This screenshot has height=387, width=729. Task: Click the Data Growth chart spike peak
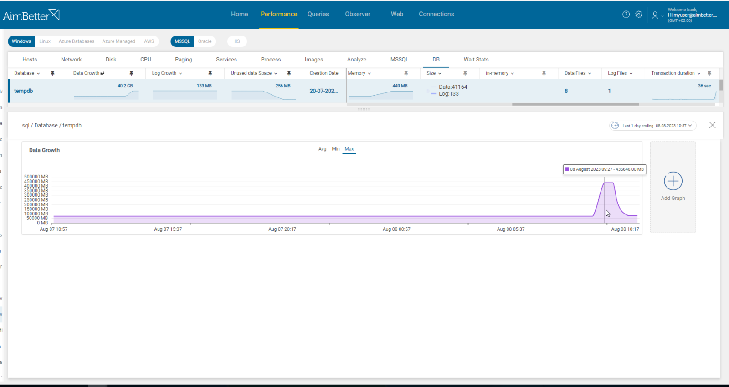(609, 183)
